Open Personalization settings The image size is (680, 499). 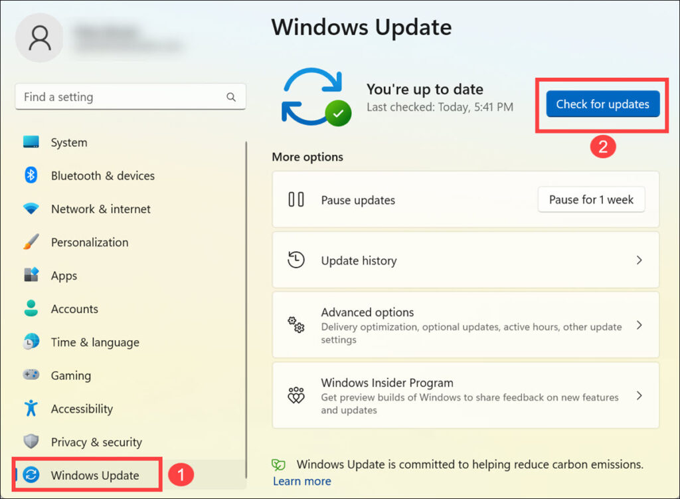coord(31,242)
